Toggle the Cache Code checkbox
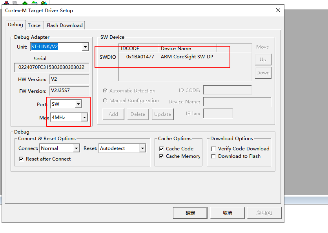 coord(161,149)
